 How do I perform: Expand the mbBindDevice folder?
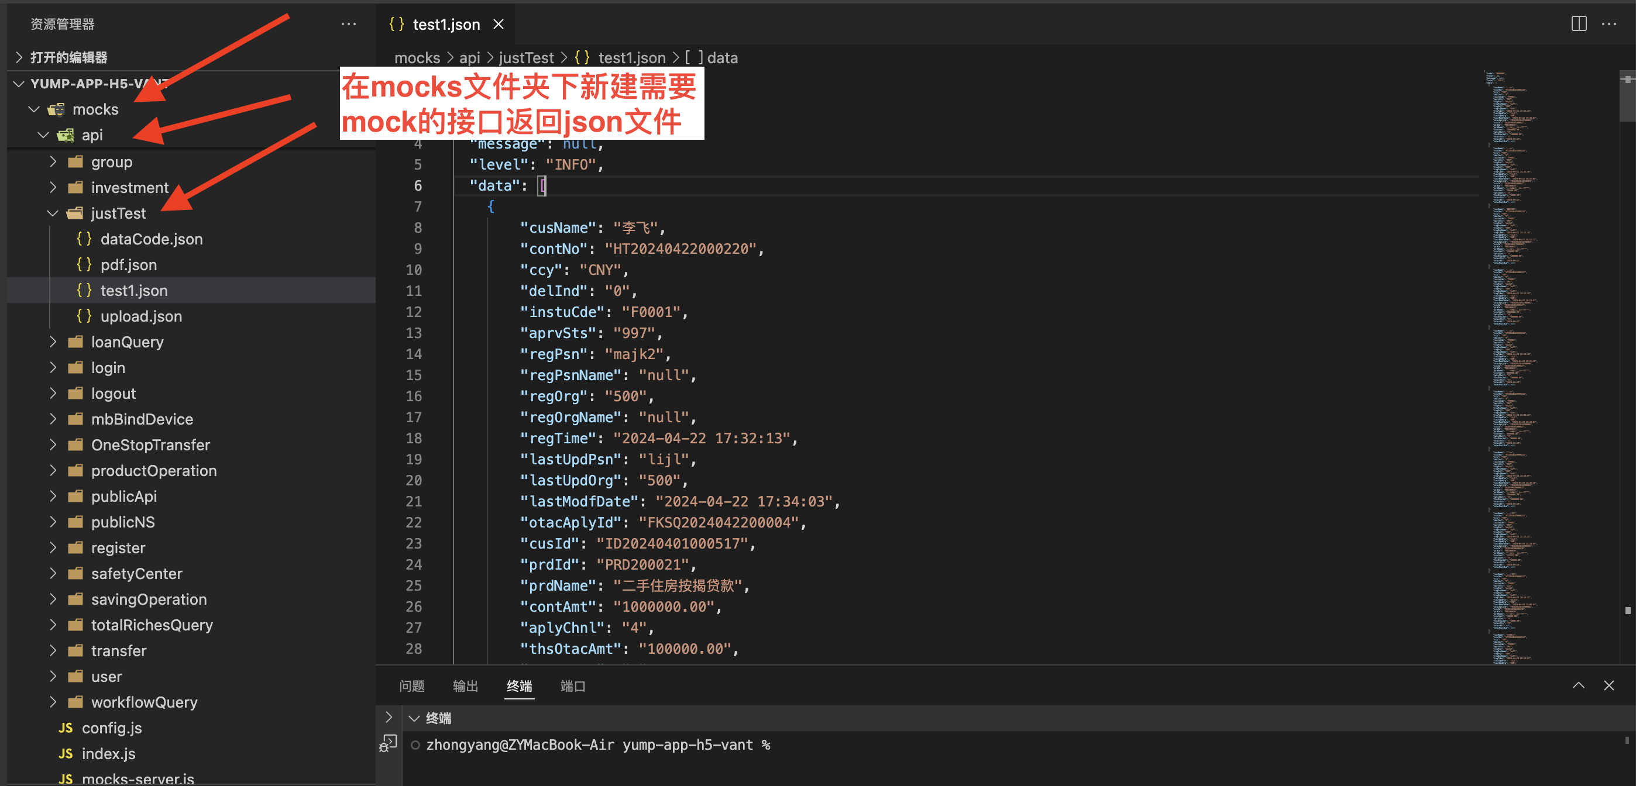point(53,419)
